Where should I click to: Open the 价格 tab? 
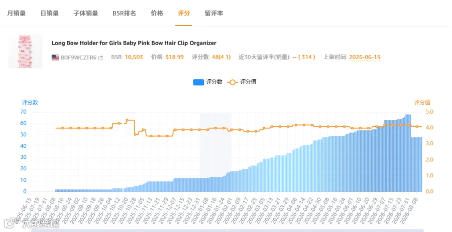click(x=157, y=13)
